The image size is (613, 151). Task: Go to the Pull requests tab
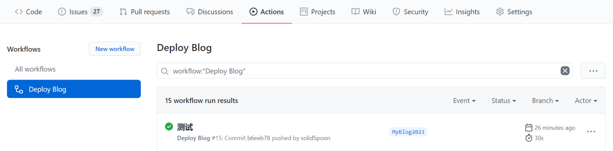tap(145, 12)
